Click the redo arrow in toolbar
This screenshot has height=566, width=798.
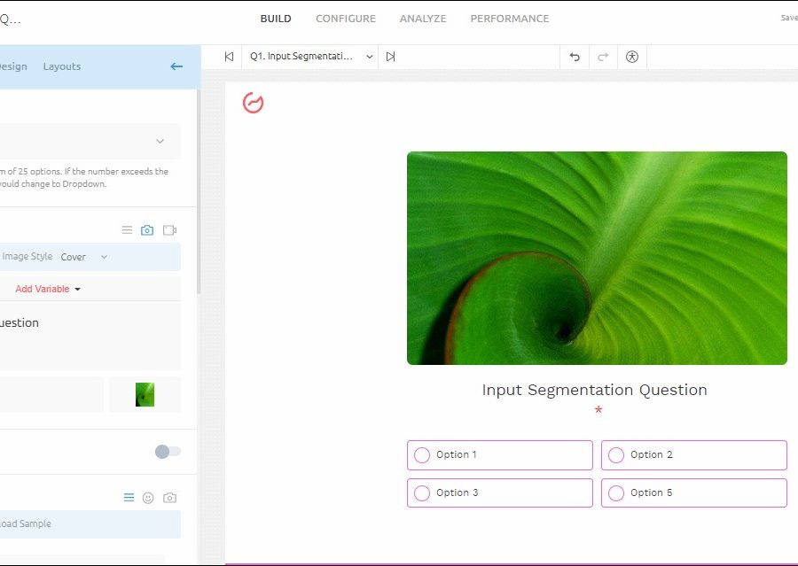pos(603,57)
